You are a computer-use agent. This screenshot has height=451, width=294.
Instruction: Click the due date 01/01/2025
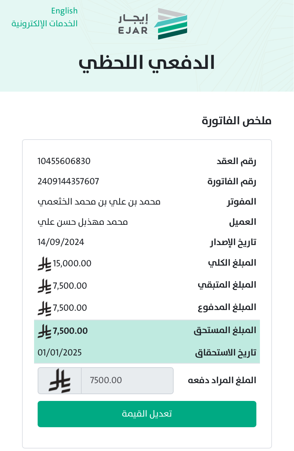pyautogui.click(x=60, y=353)
